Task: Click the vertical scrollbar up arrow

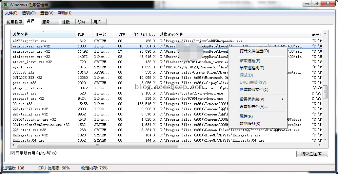Action: click(x=325, y=33)
